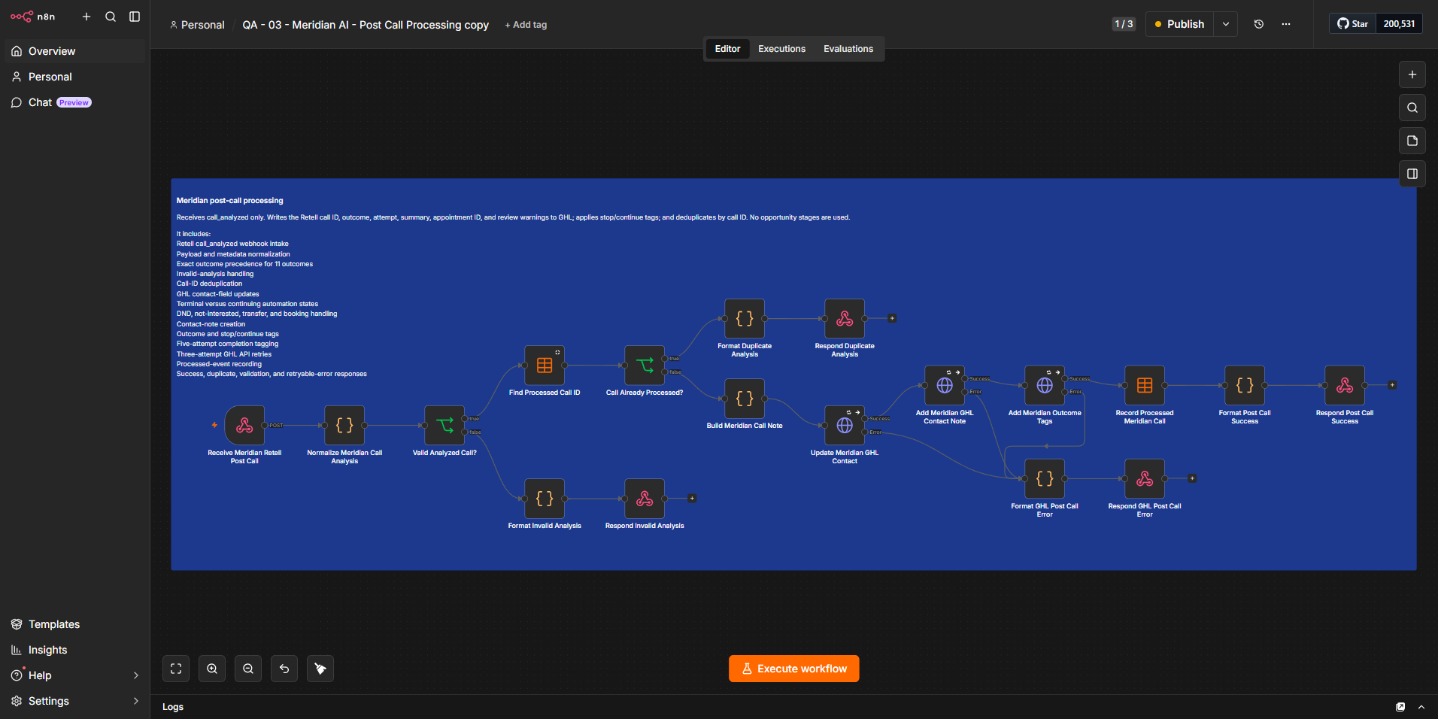Expand the Settings submenu
Screen dimensions: 1438x719
click(x=136, y=701)
